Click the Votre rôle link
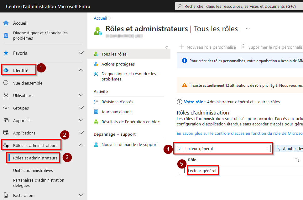The width and height of the screenshot is (303, 200). (x=195, y=102)
